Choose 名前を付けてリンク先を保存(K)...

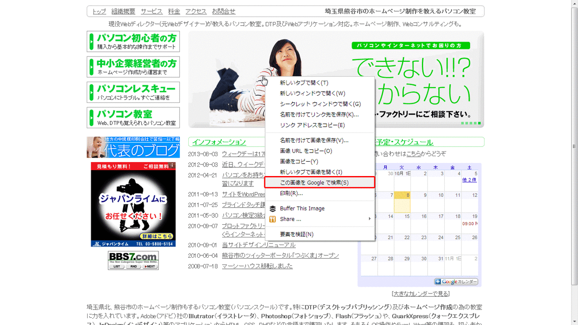pyautogui.click(x=319, y=115)
